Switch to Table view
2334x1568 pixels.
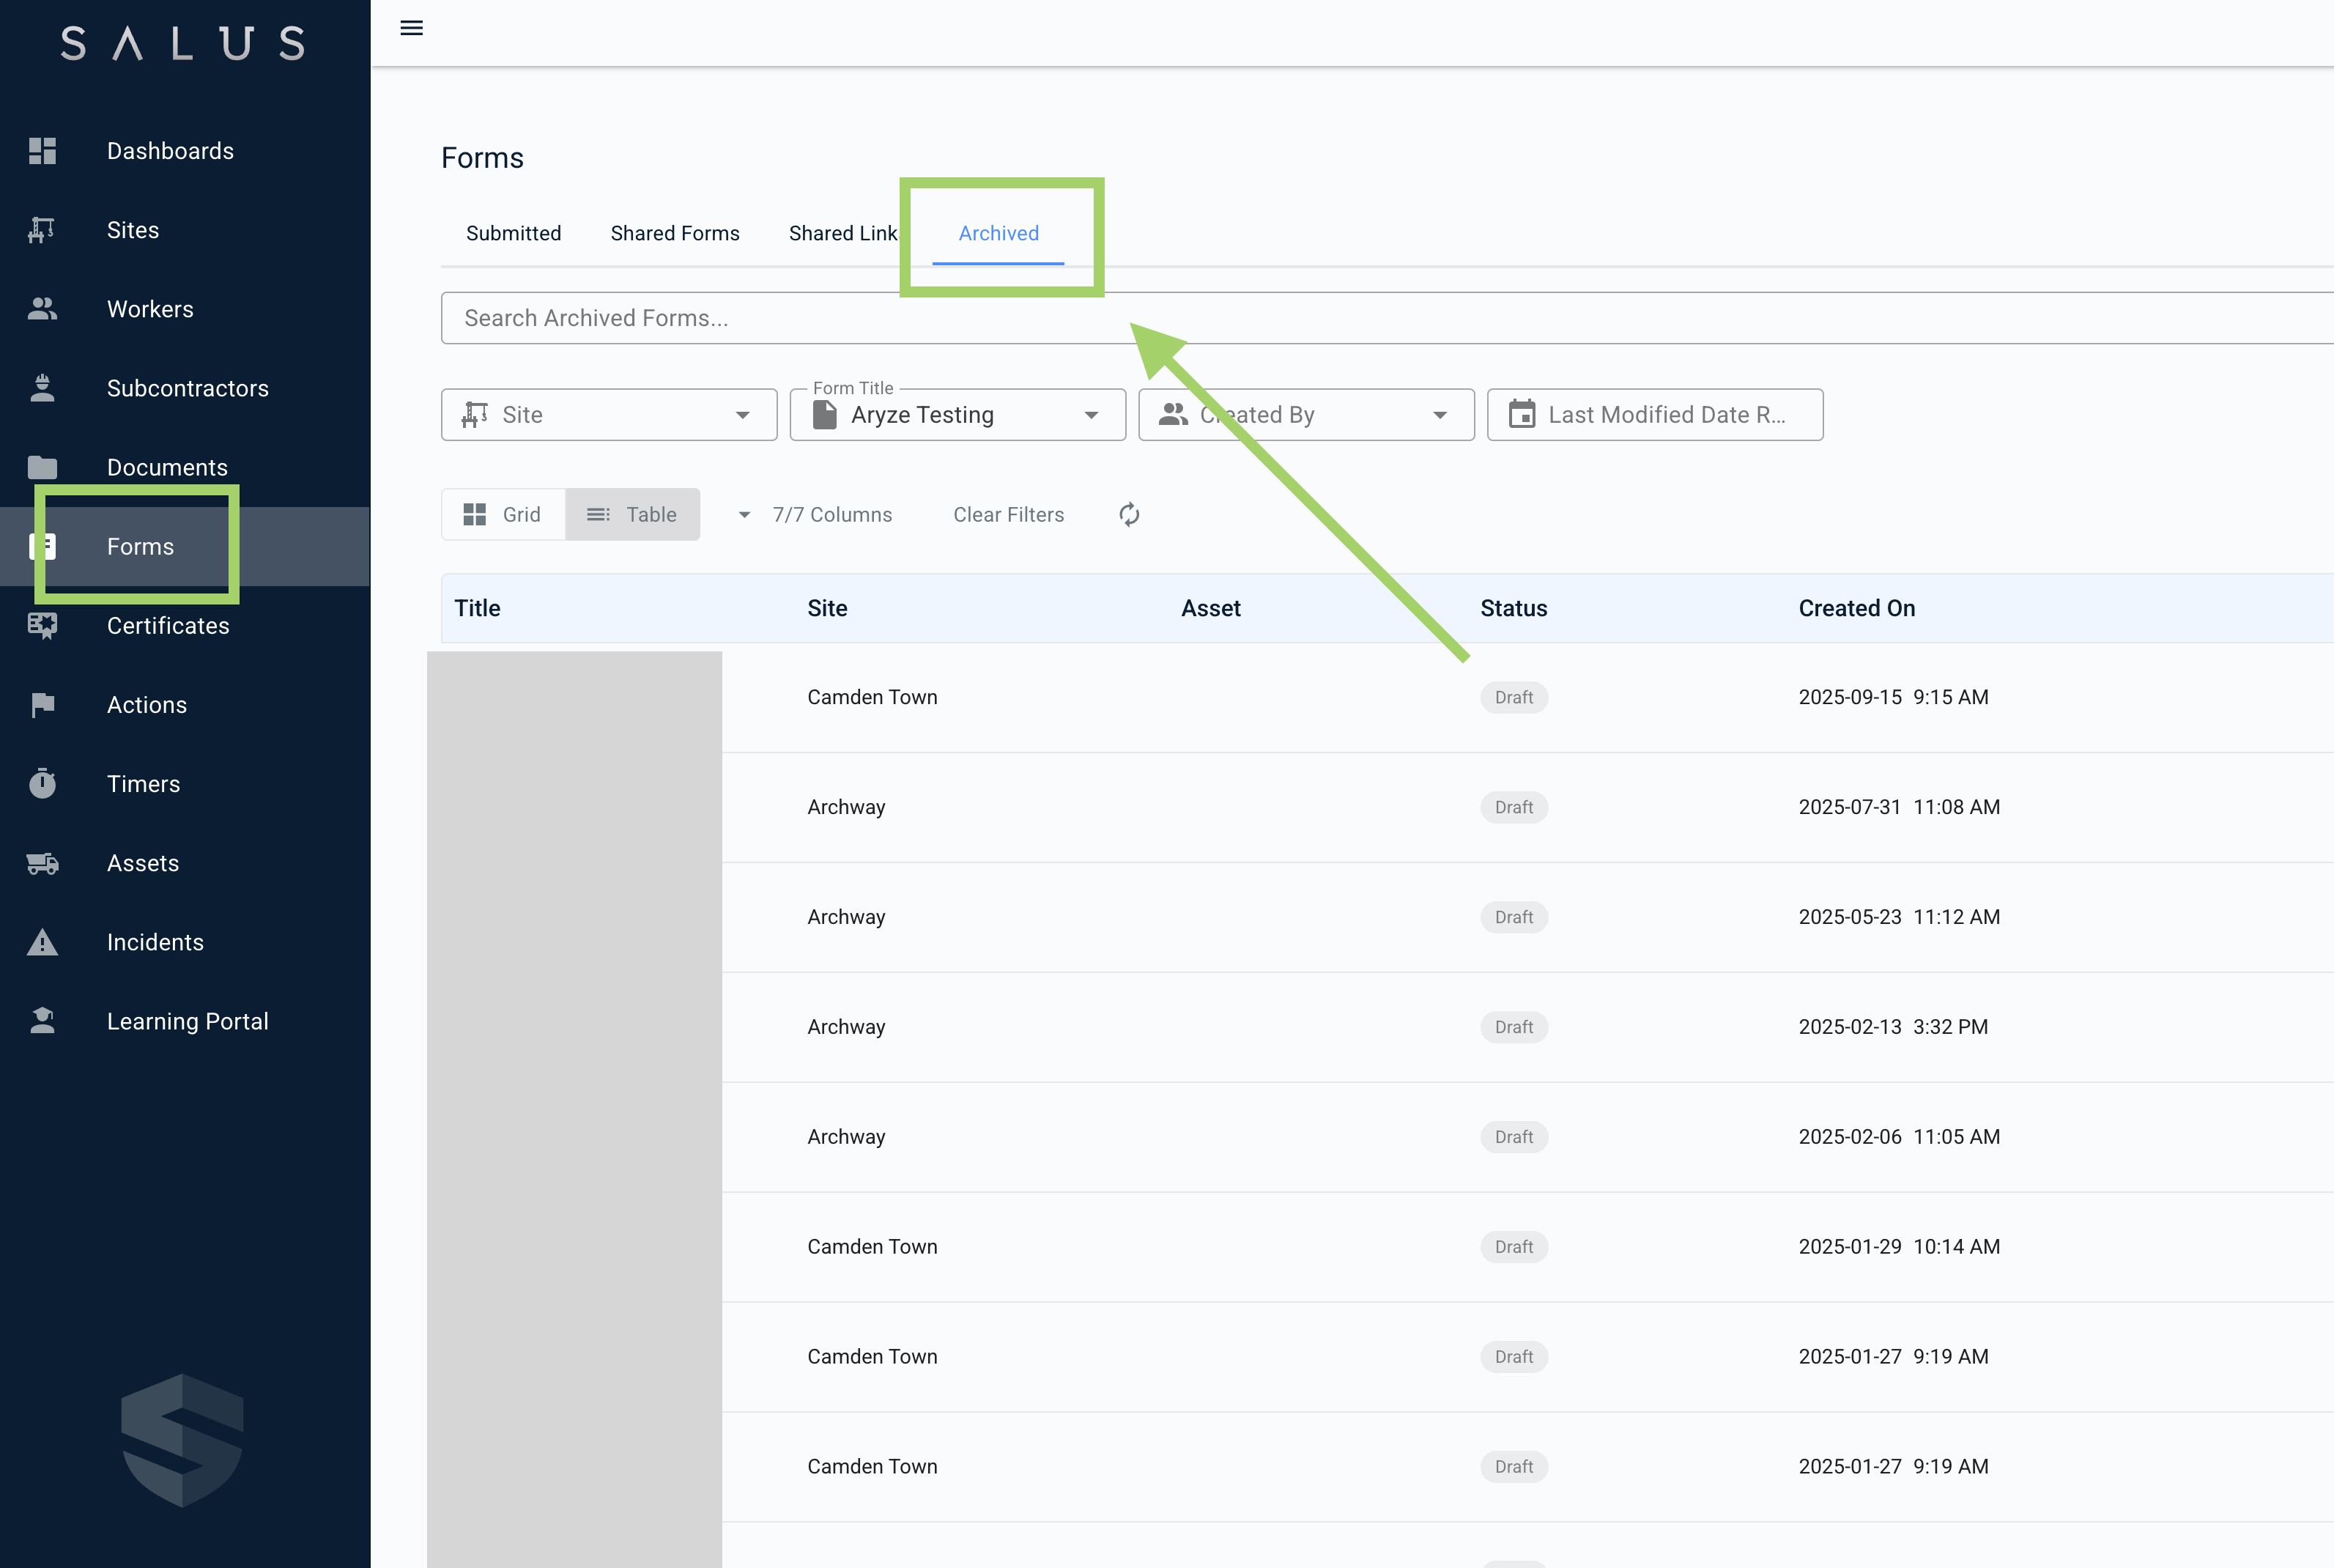tap(631, 515)
